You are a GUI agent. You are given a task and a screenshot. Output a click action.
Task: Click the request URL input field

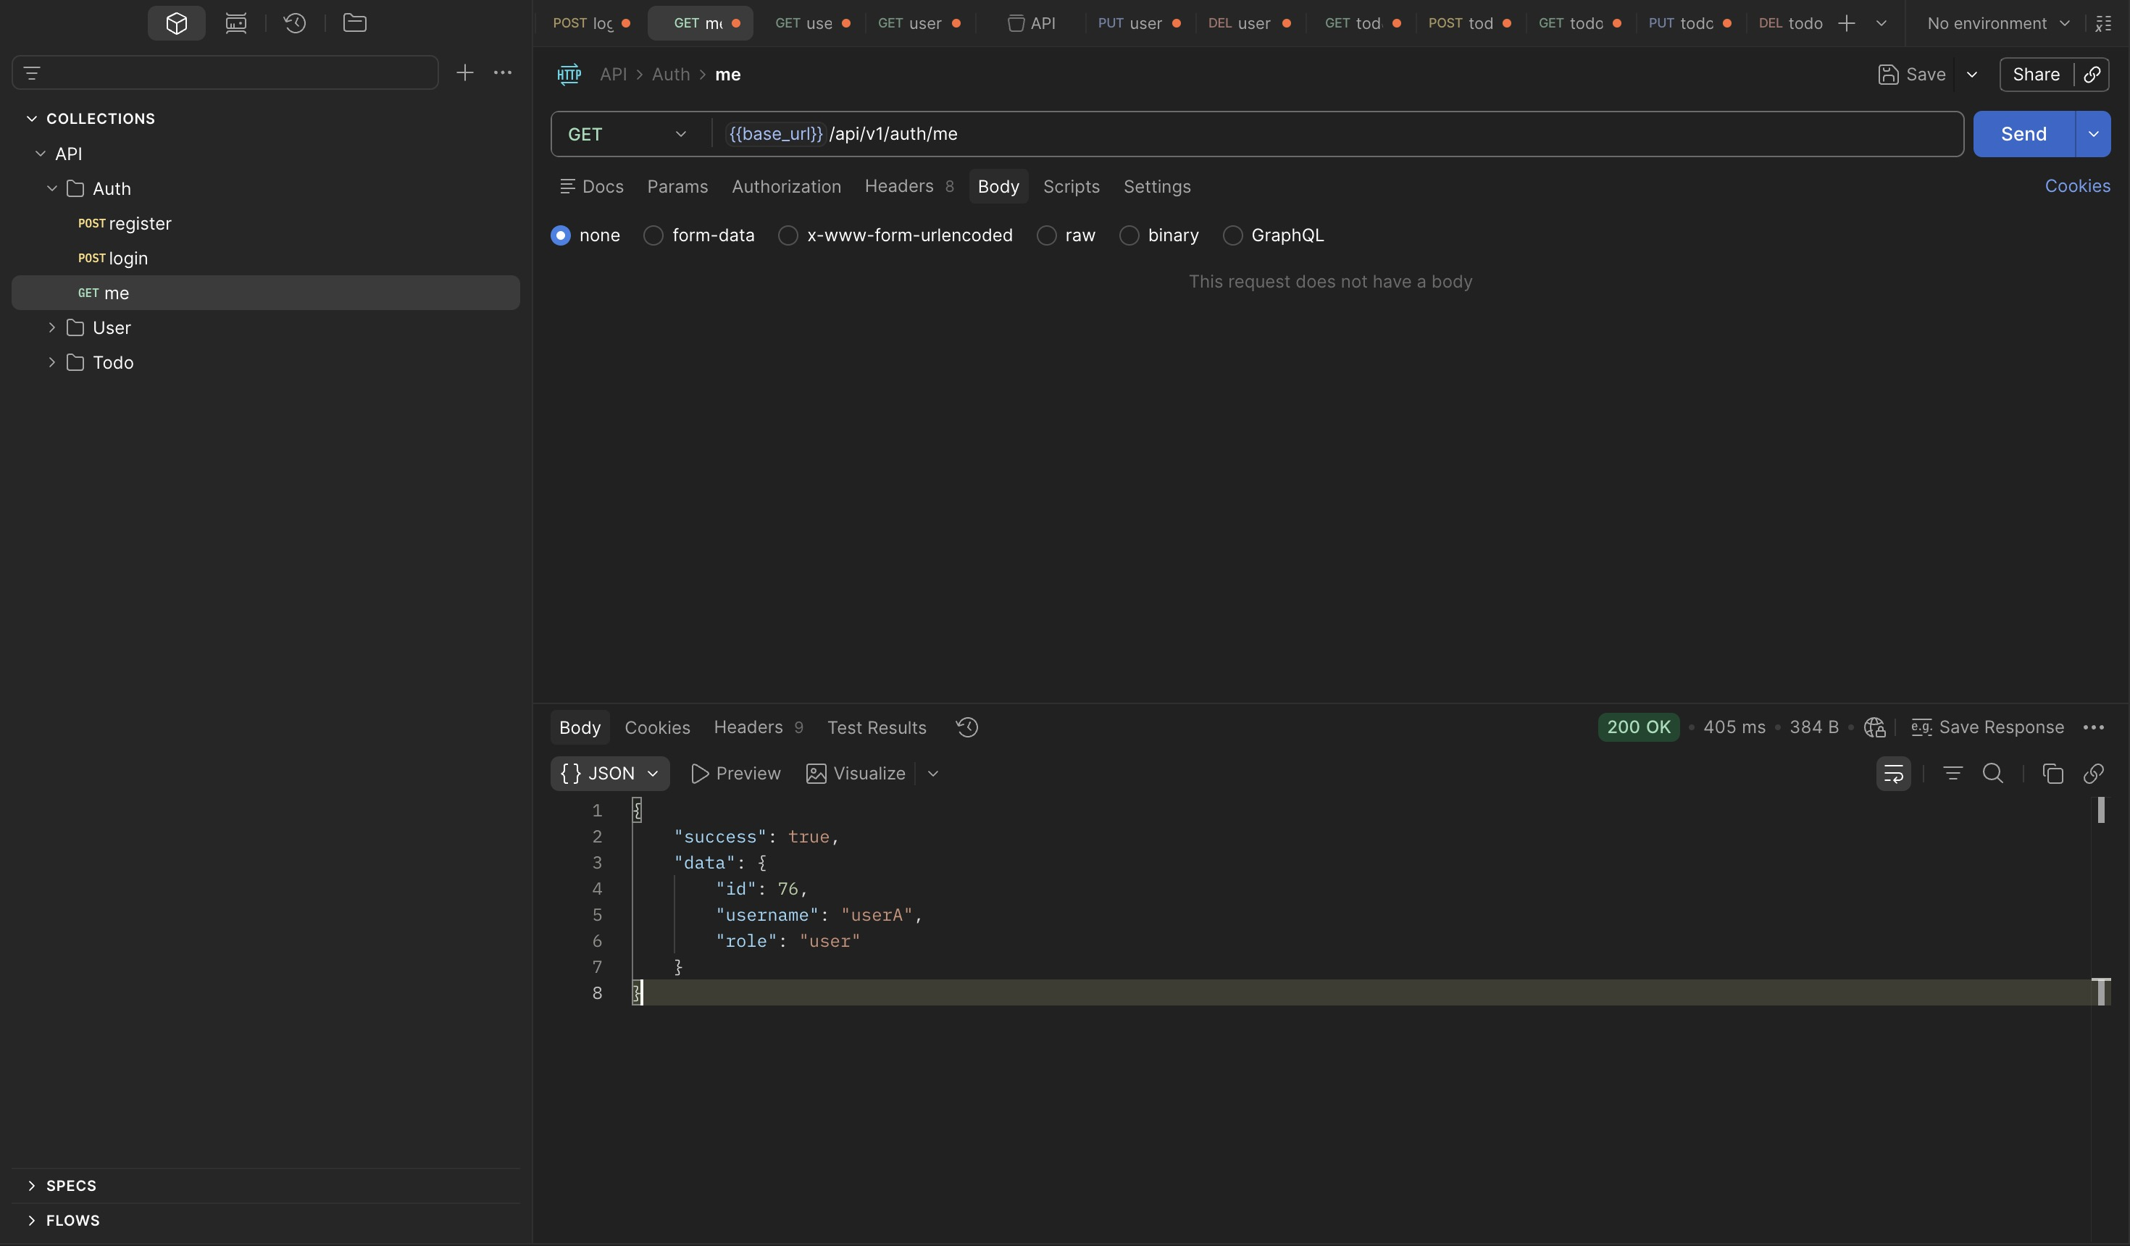pyautogui.click(x=1338, y=133)
